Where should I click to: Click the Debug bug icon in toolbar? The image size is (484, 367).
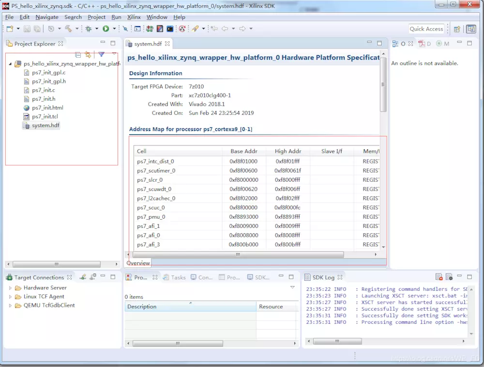point(89,29)
